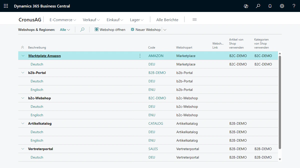Click Dynamics 365 Business Central title
Screen dimensions: 300x168
42,6
